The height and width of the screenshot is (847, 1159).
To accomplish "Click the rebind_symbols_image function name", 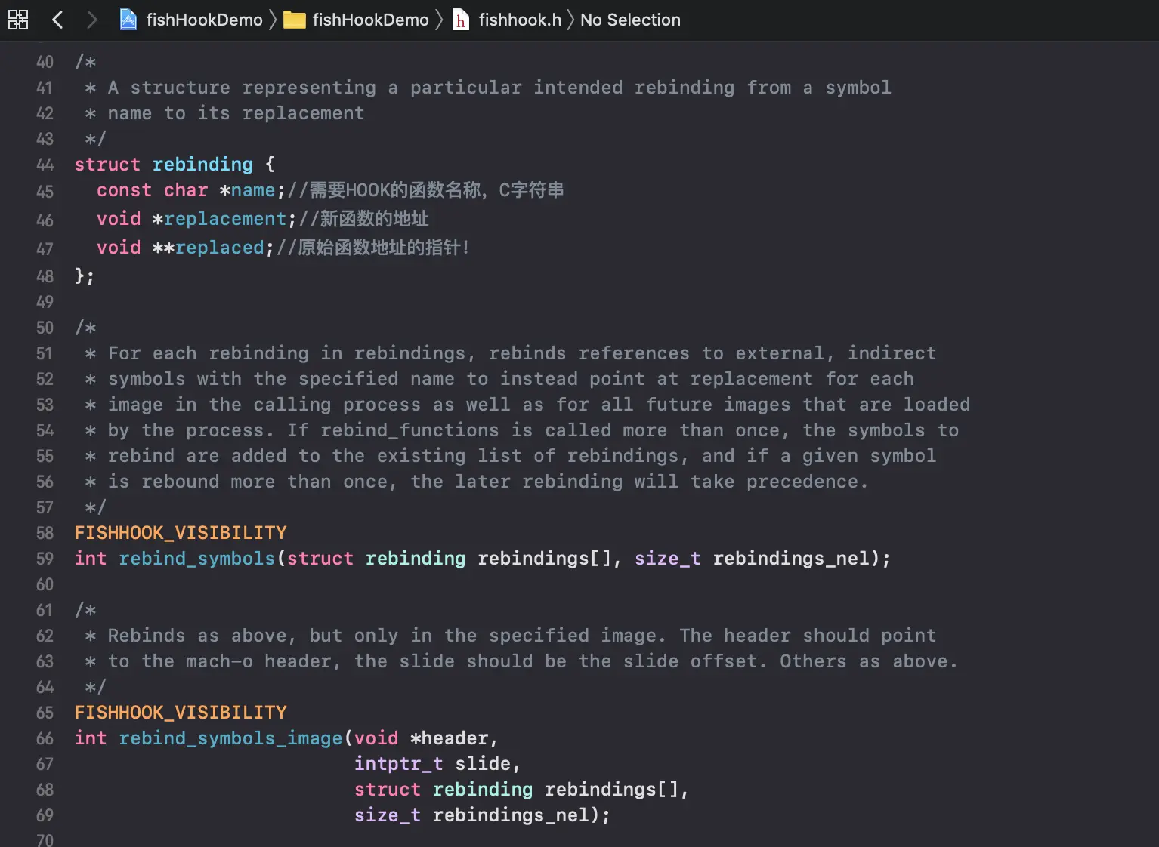I will 230,738.
